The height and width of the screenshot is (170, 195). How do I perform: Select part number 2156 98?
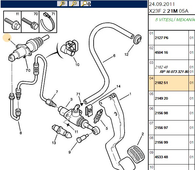(x=161, y=113)
